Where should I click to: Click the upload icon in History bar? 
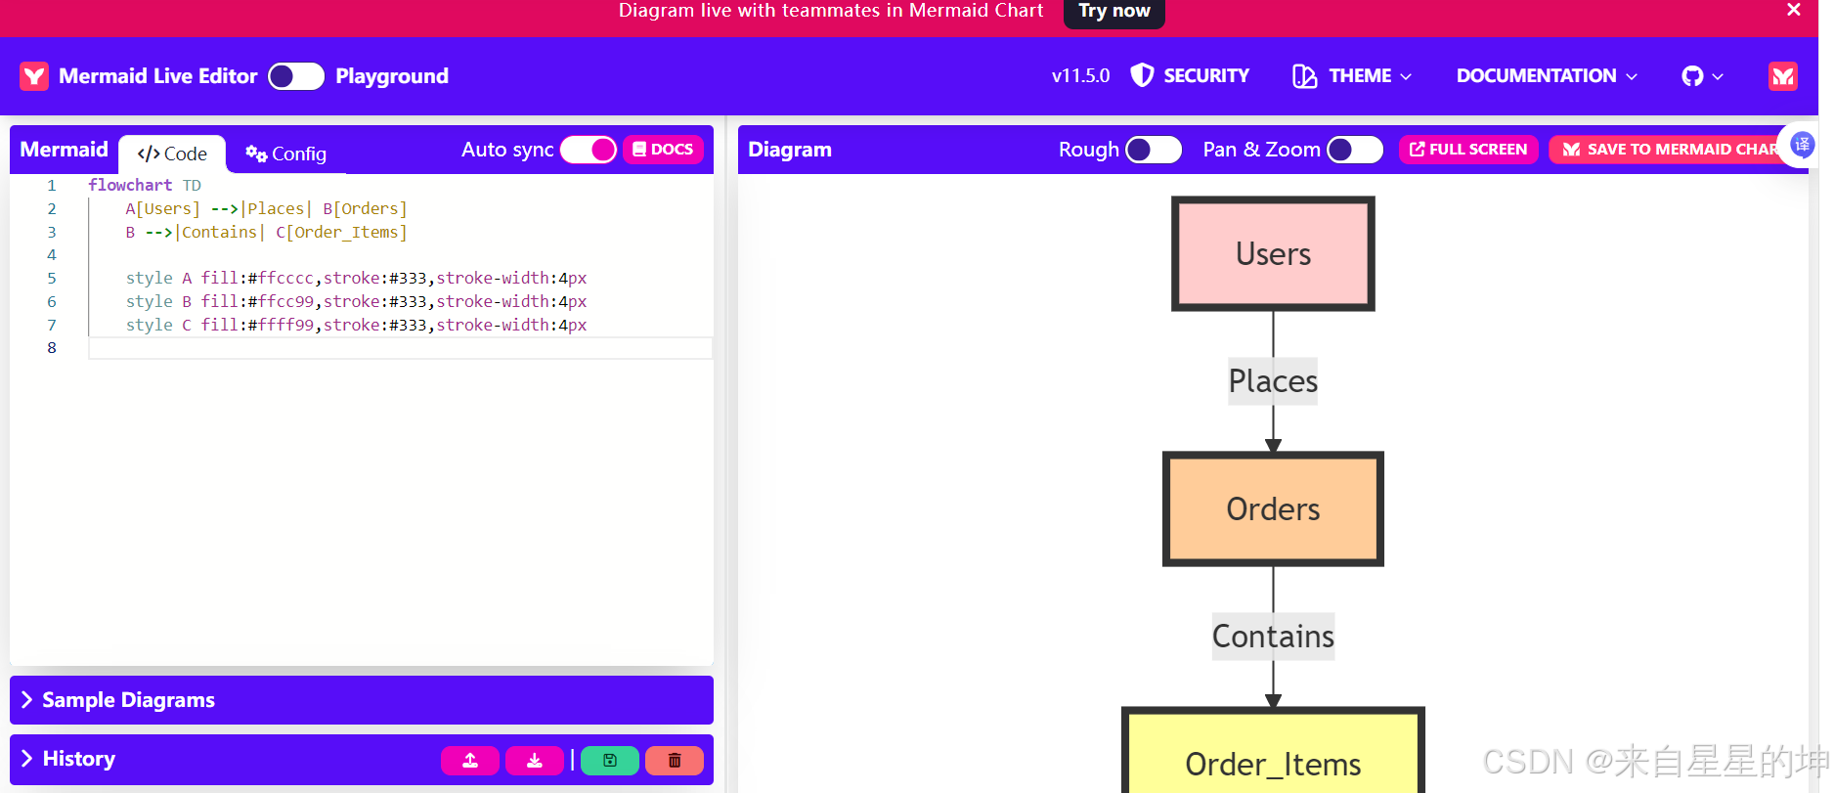(x=470, y=760)
